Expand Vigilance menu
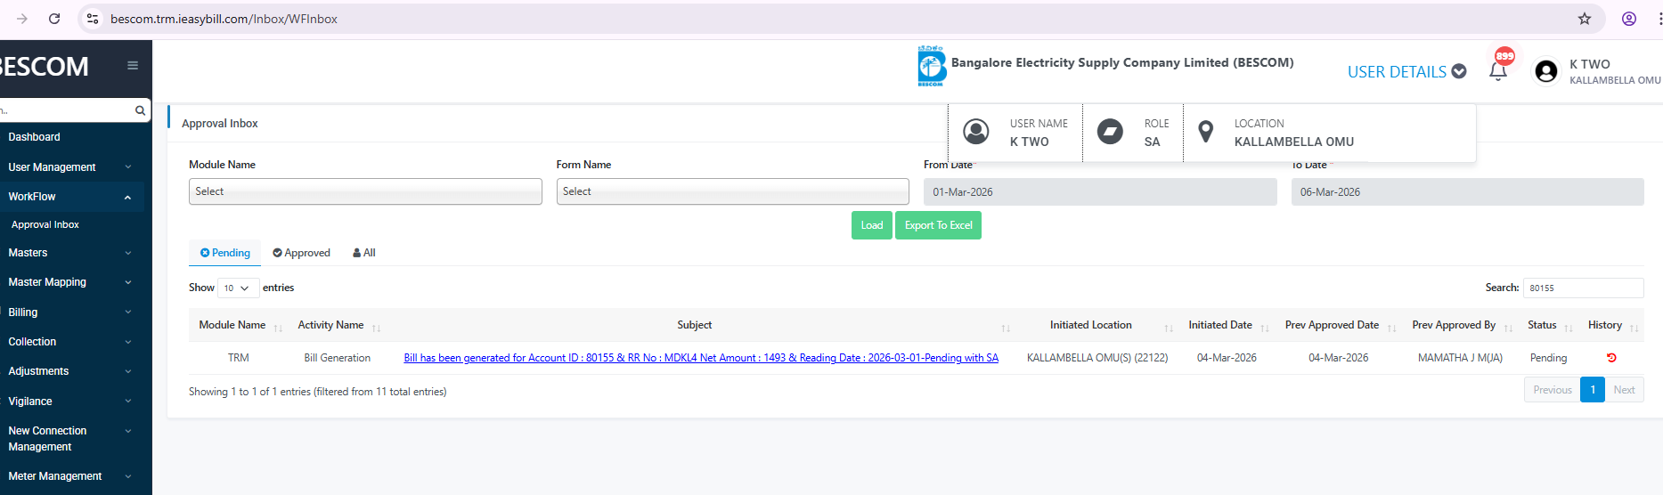 coord(72,402)
